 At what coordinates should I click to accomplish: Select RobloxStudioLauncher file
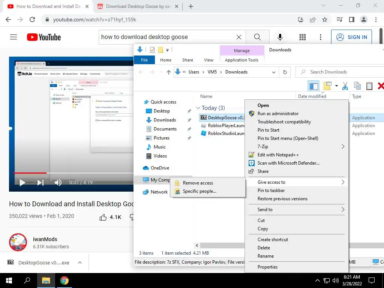pyautogui.click(x=223, y=133)
